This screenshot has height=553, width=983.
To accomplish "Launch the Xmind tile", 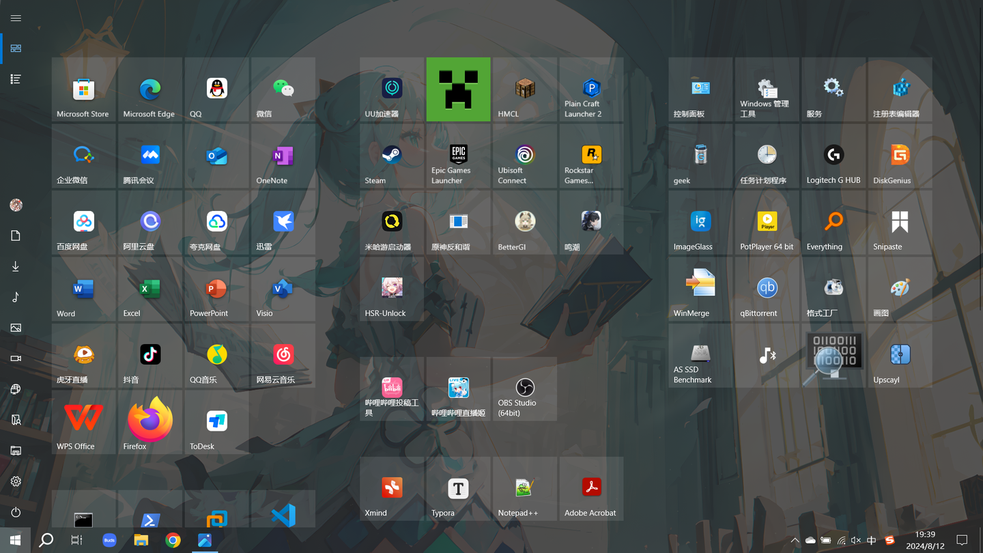I will coord(392,489).
